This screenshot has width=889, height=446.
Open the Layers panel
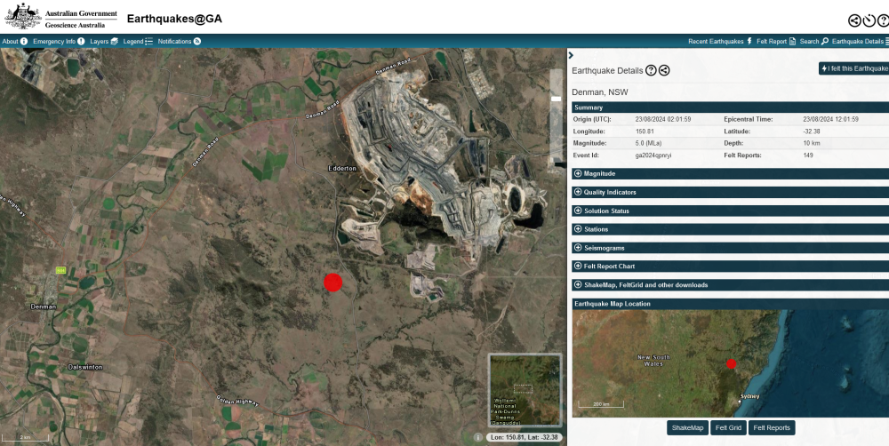click(x=104, y=41)
